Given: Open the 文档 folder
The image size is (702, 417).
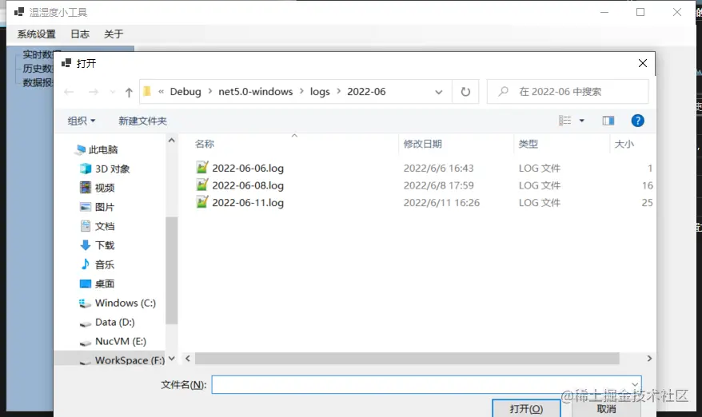Looking at the screenshot, I should pyautogui.click(x=105, y=226).
